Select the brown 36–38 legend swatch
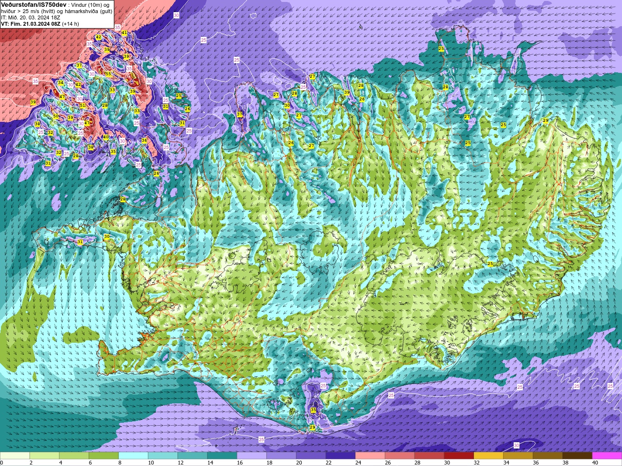 point(549,456)
